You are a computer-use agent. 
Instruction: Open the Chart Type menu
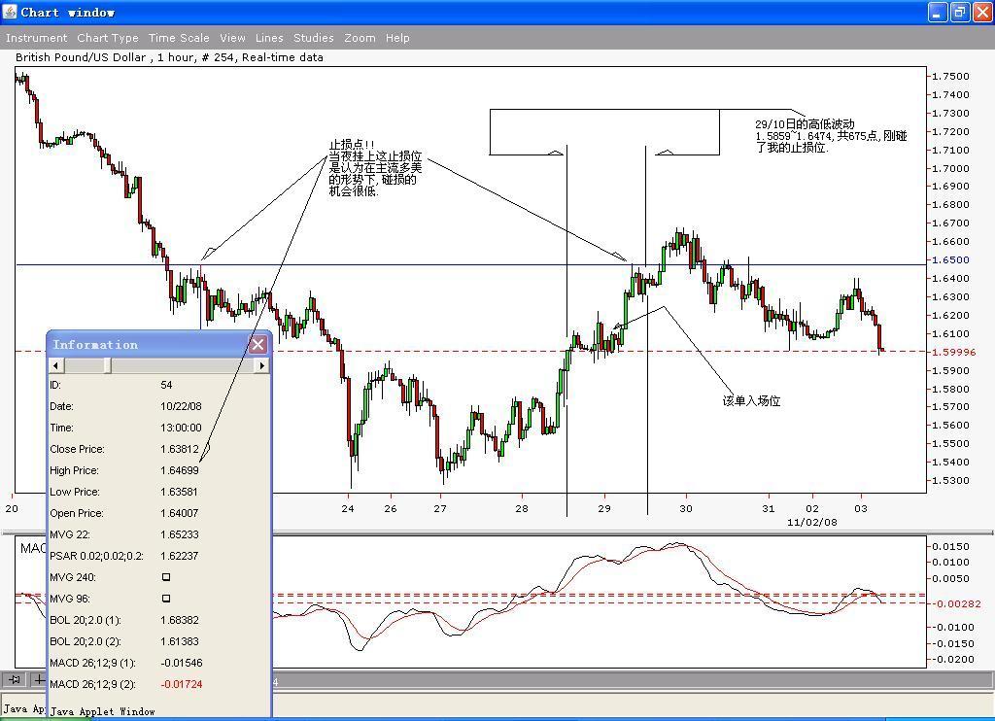point(108,38)
